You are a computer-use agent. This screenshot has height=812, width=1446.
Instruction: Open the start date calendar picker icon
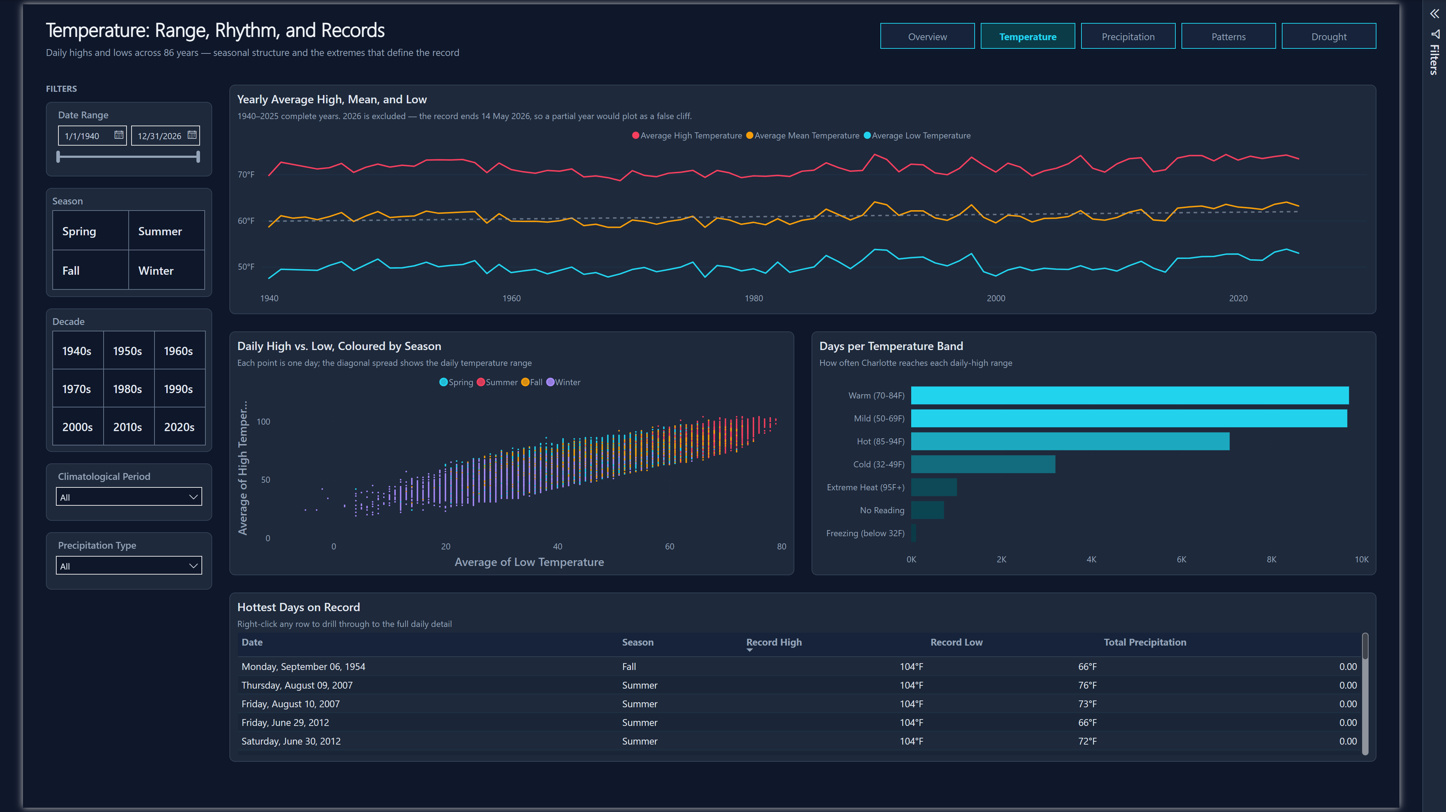118,135
